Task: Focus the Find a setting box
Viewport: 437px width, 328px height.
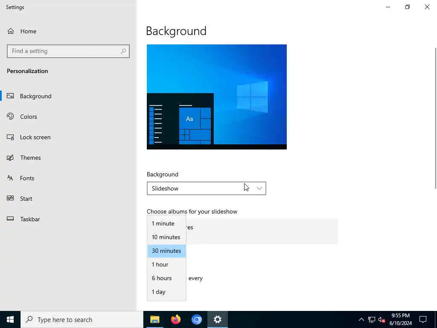Action: [x=68, y=51]
